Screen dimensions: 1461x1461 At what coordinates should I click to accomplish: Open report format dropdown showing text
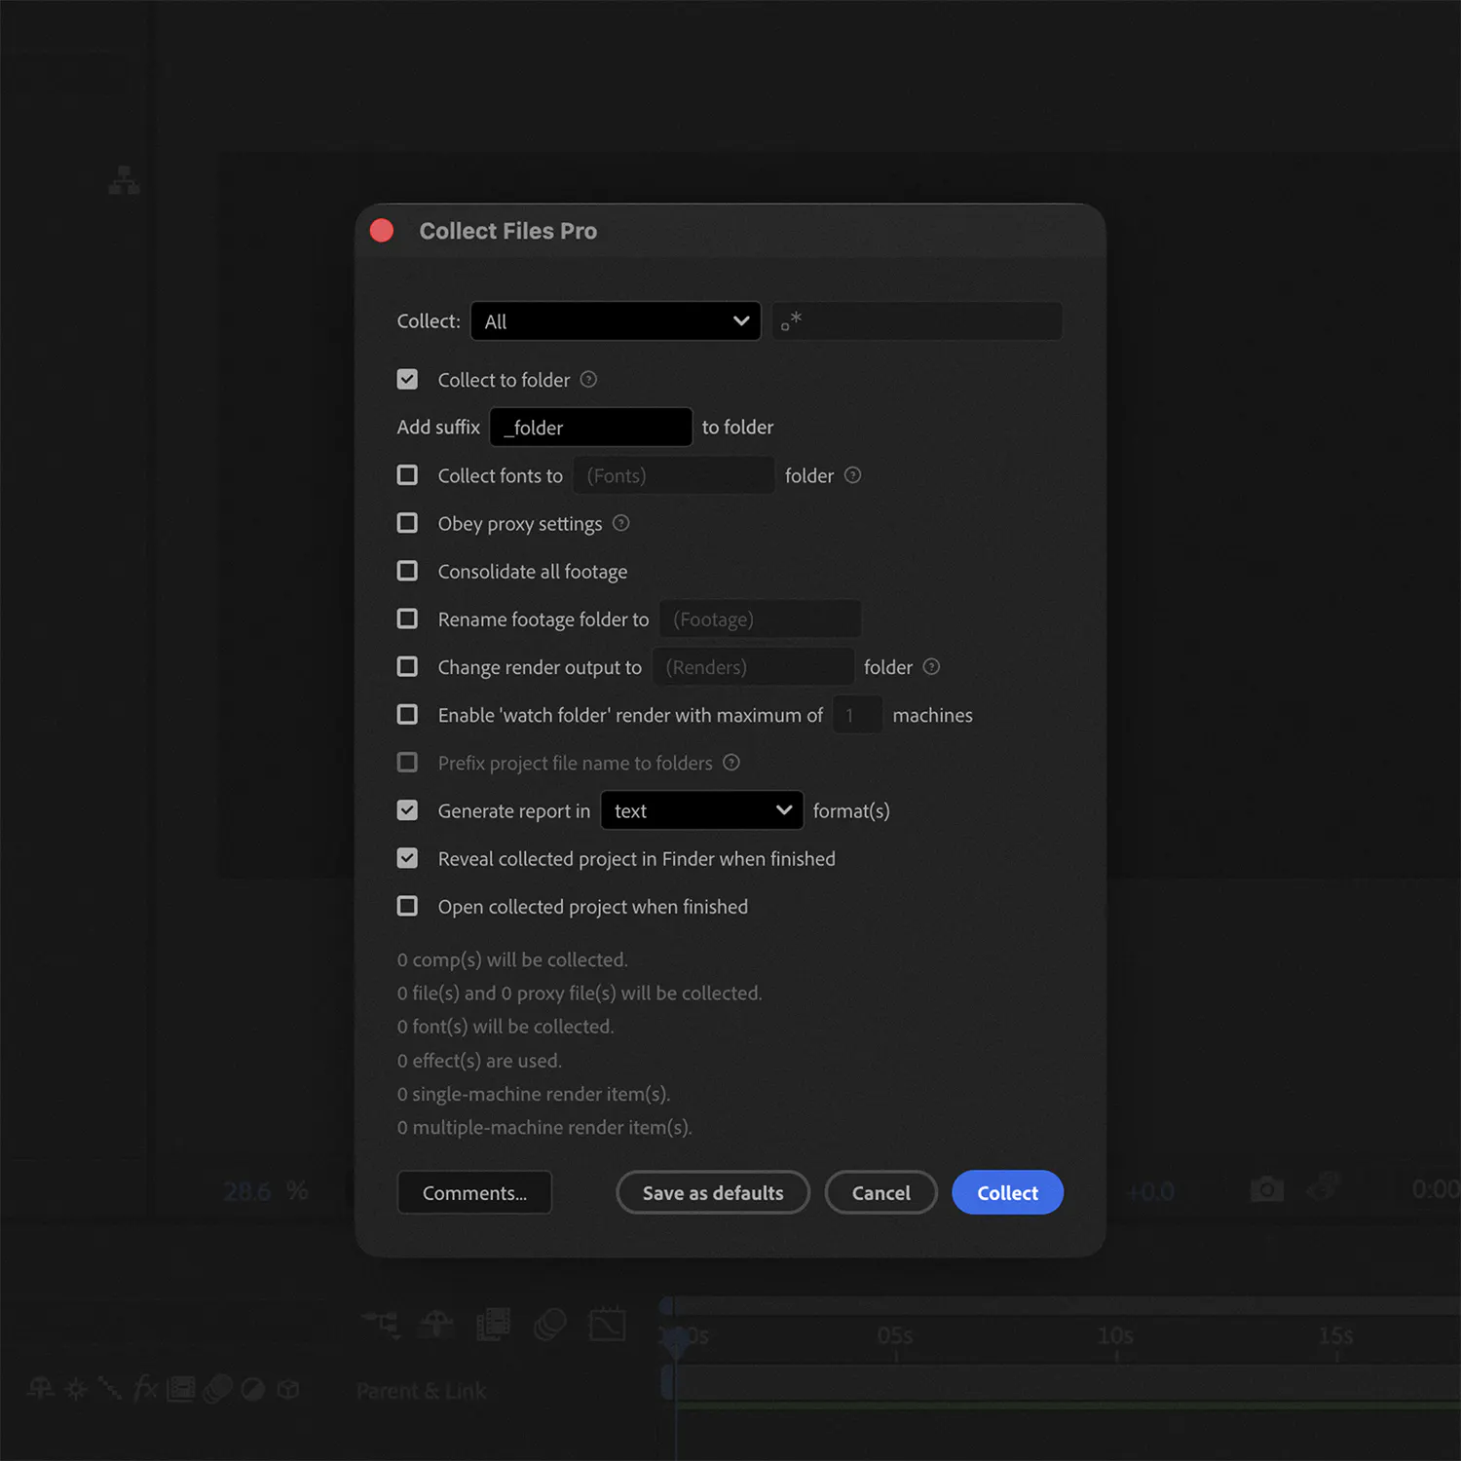[701, 810]
